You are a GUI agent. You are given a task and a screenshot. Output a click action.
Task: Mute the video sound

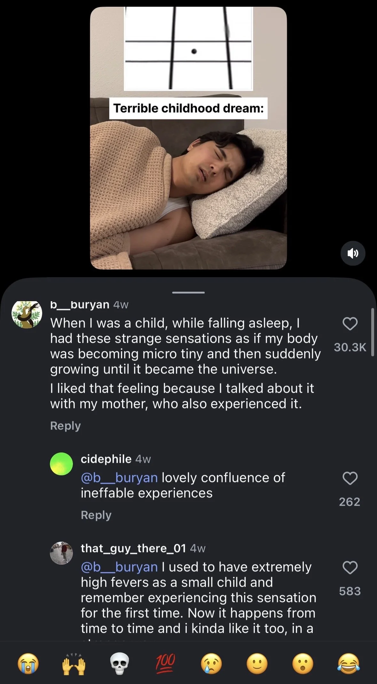click(x=353, y=253)
